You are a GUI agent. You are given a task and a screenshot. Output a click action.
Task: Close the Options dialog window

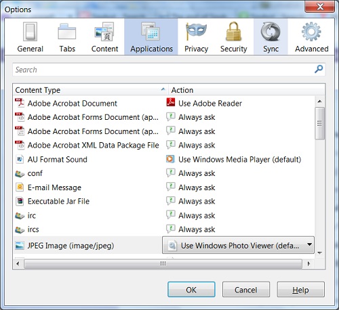(320, 7)
